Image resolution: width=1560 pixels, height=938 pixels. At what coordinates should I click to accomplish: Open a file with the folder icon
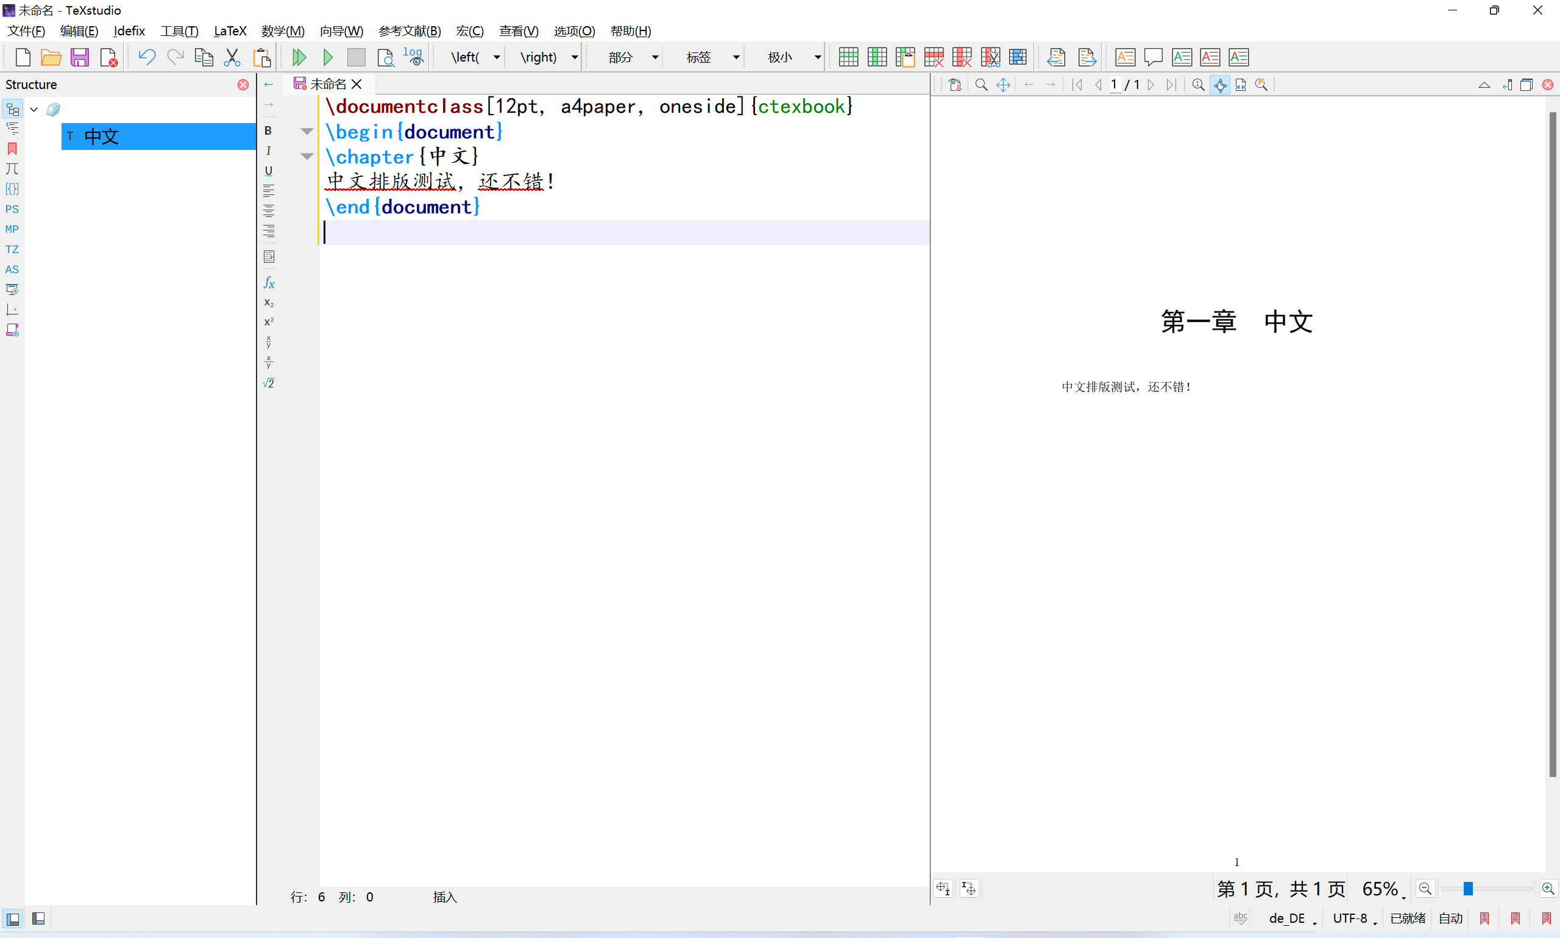click(x=51, y=57)
